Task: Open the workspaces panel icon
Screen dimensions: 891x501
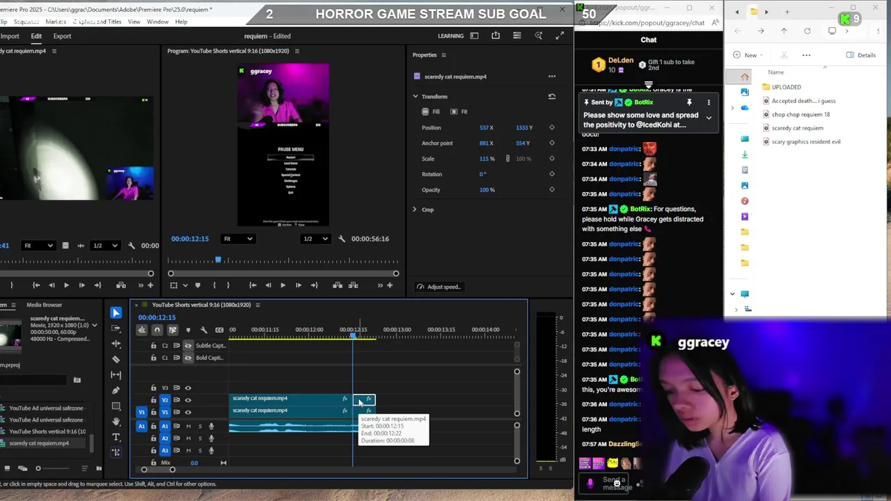Action: [x=474, y=36]
